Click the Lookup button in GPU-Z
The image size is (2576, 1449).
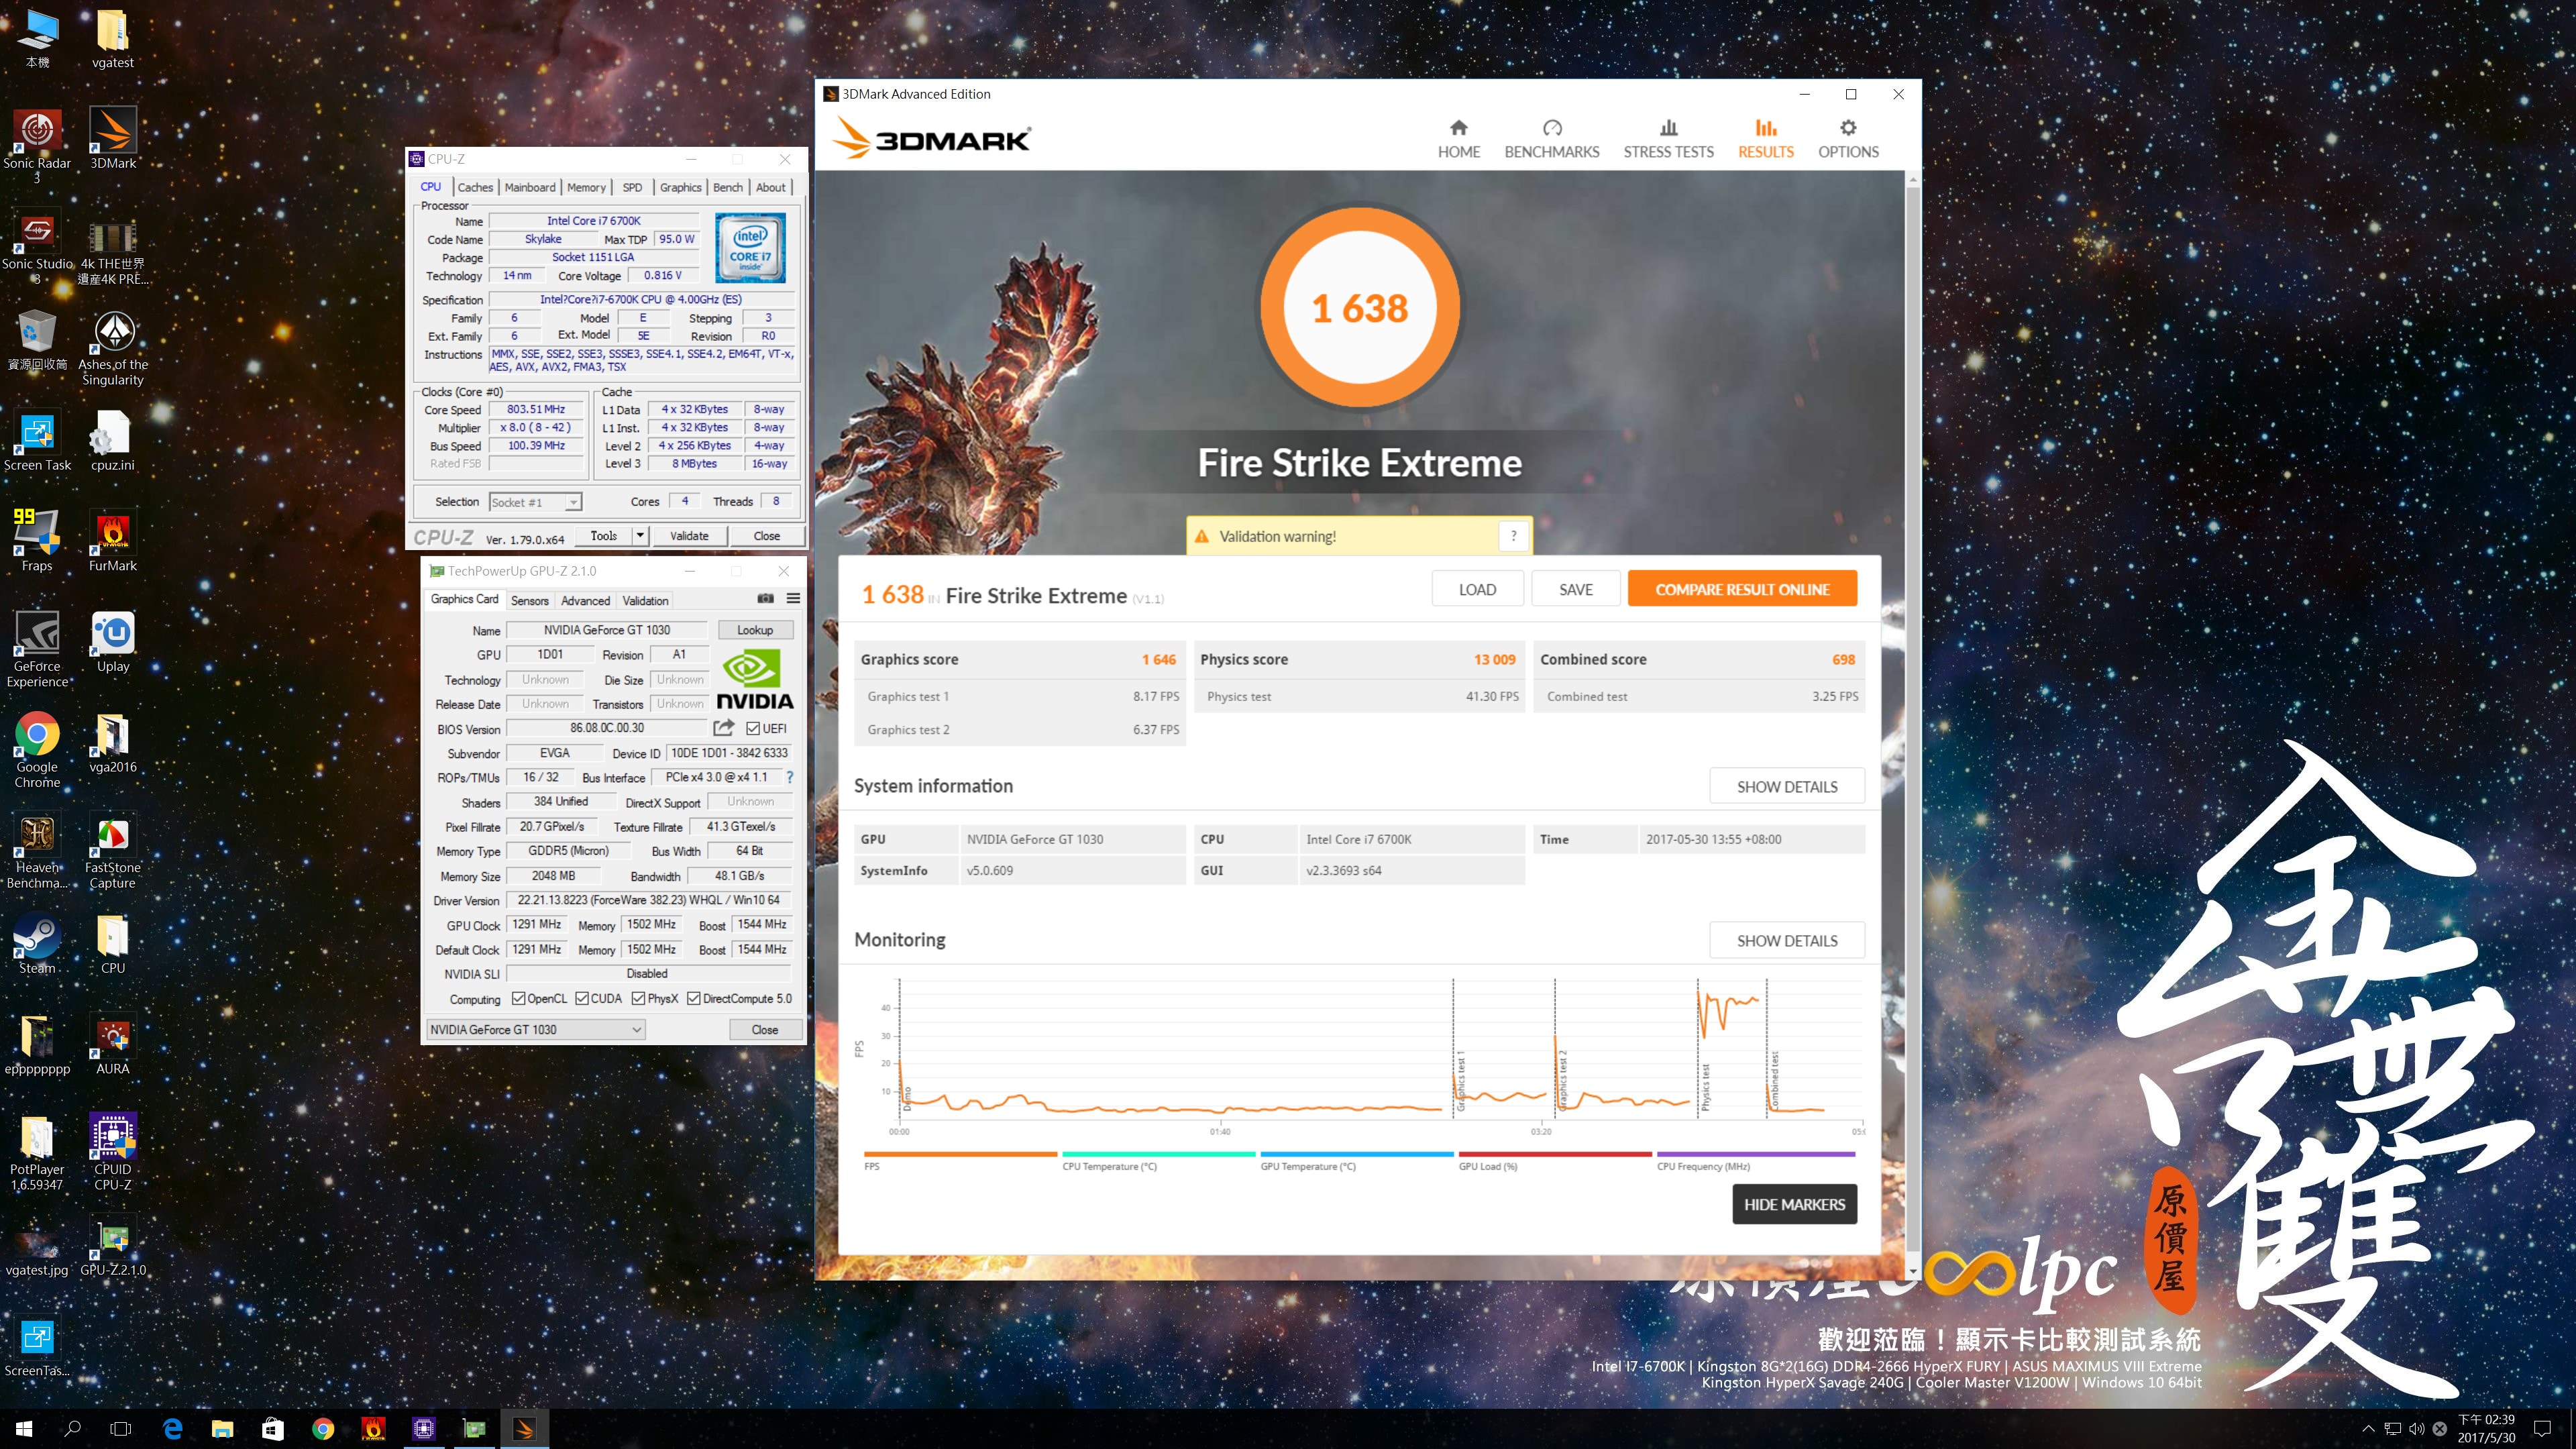[755, 629]
